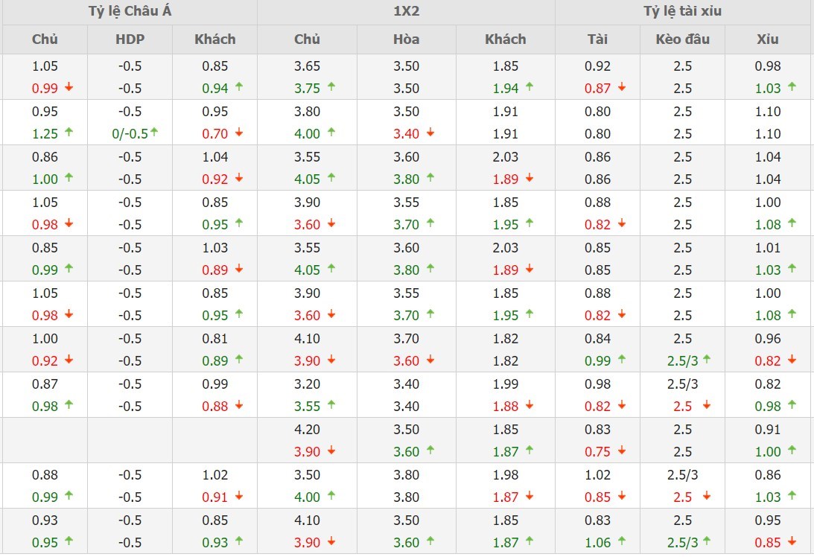Open the 3.65 home odds value
Image resolution: width=814 pixels, height=557 pixels.
pos(307,66)
